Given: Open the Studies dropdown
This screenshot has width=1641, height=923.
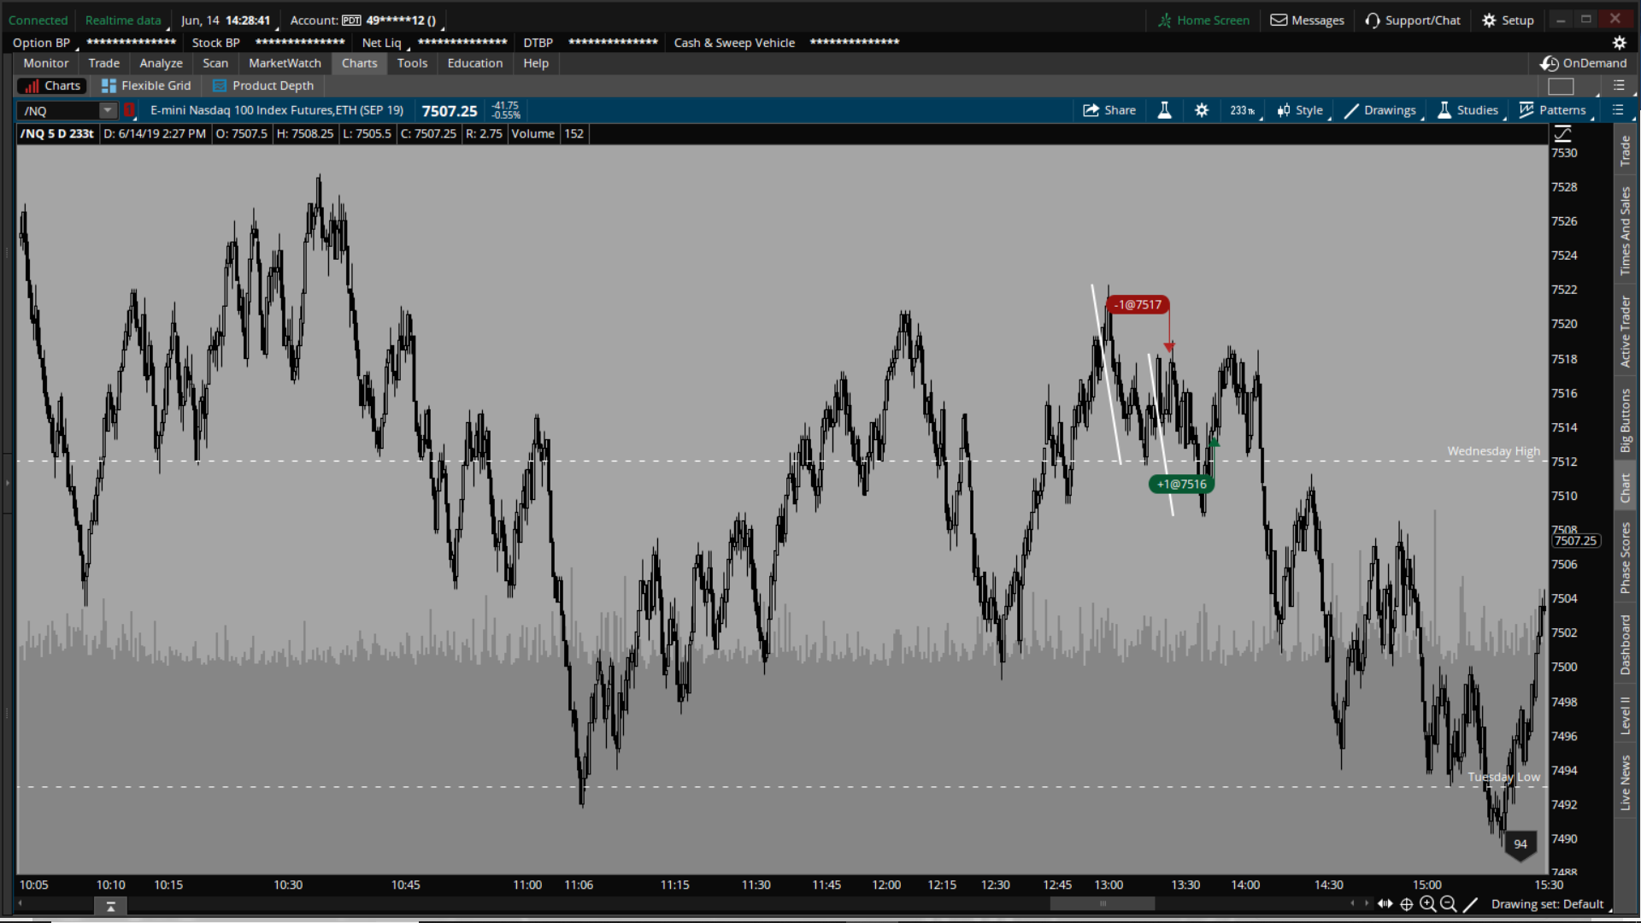Looking at the screenshot, I should [x=1468, y=110].
